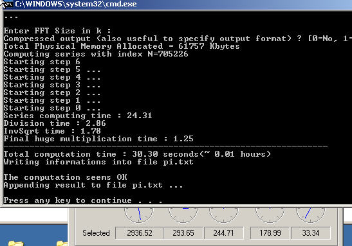Click 'Writing informations into file pi.txt' line
The image size is (352, 246).
tap(98, 162)
